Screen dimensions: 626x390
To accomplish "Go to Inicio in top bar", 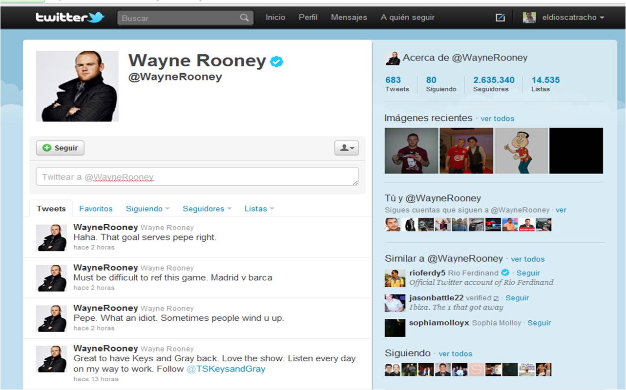I will 275,18.
